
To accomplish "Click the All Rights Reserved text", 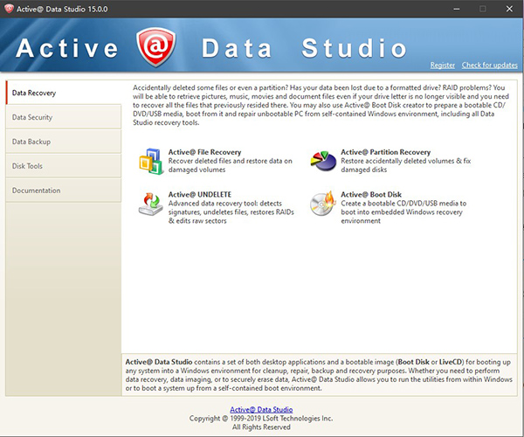I will point(261,427).
